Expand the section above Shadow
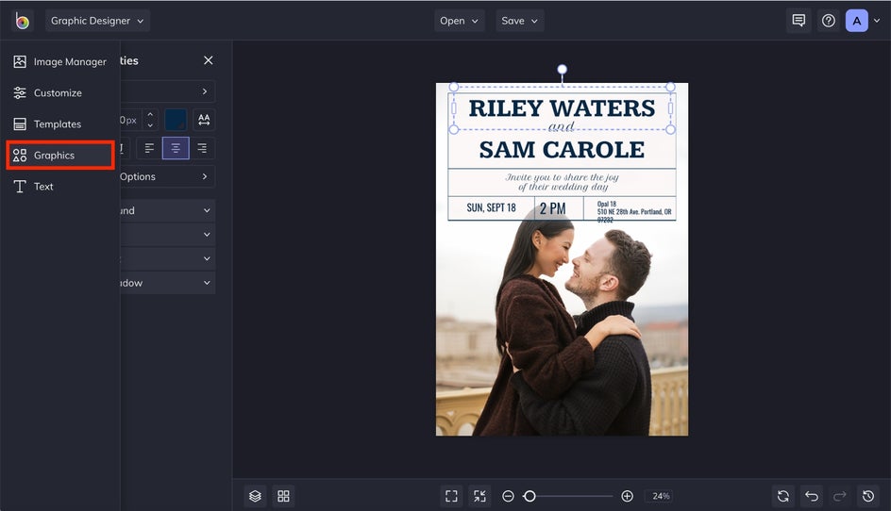 168,258
